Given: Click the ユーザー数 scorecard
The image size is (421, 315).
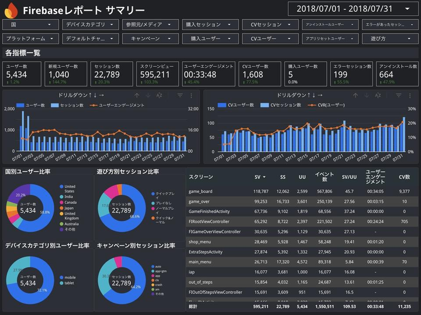Looking at the screenshot, I should (22, 74).
